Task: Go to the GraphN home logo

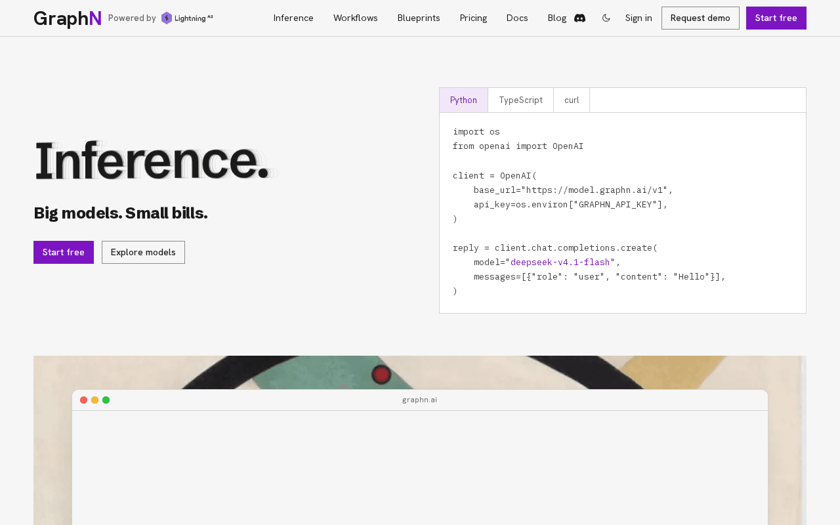Action: (x=68, y=18)
